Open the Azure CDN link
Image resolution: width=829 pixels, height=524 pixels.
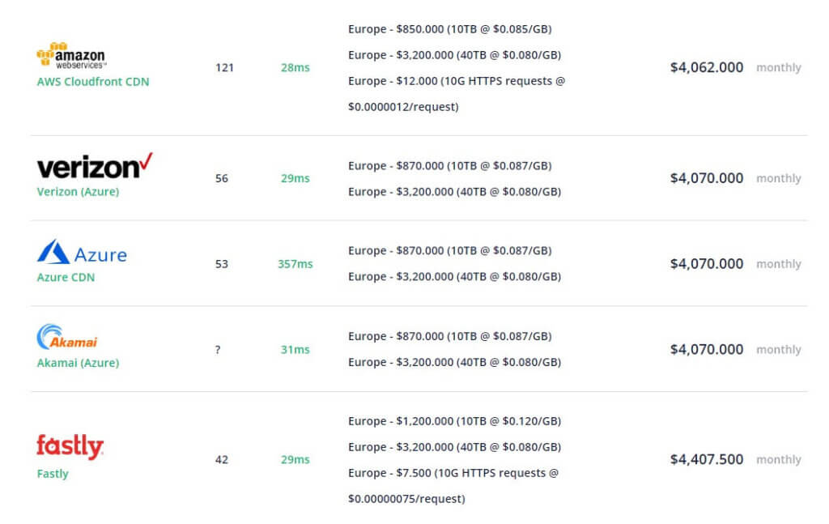point(66,278)
